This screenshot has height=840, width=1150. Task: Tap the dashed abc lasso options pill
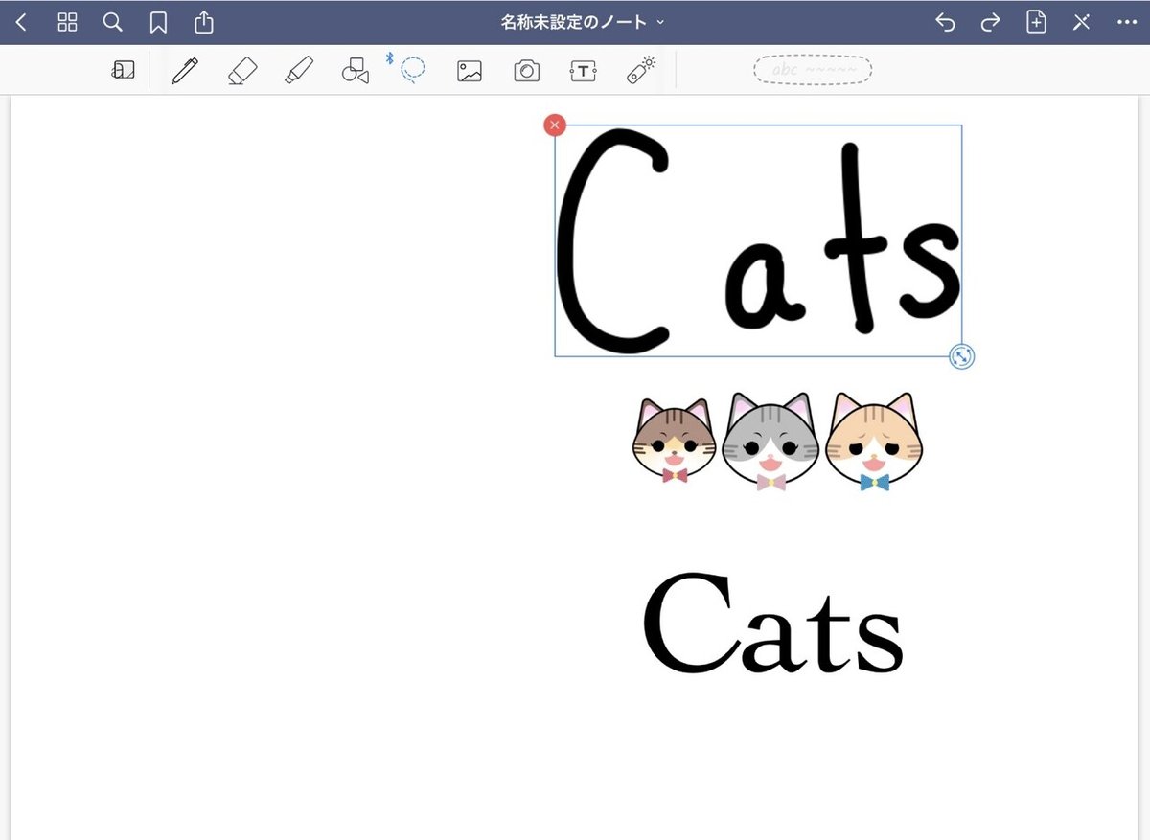click(x=813, y=70)
